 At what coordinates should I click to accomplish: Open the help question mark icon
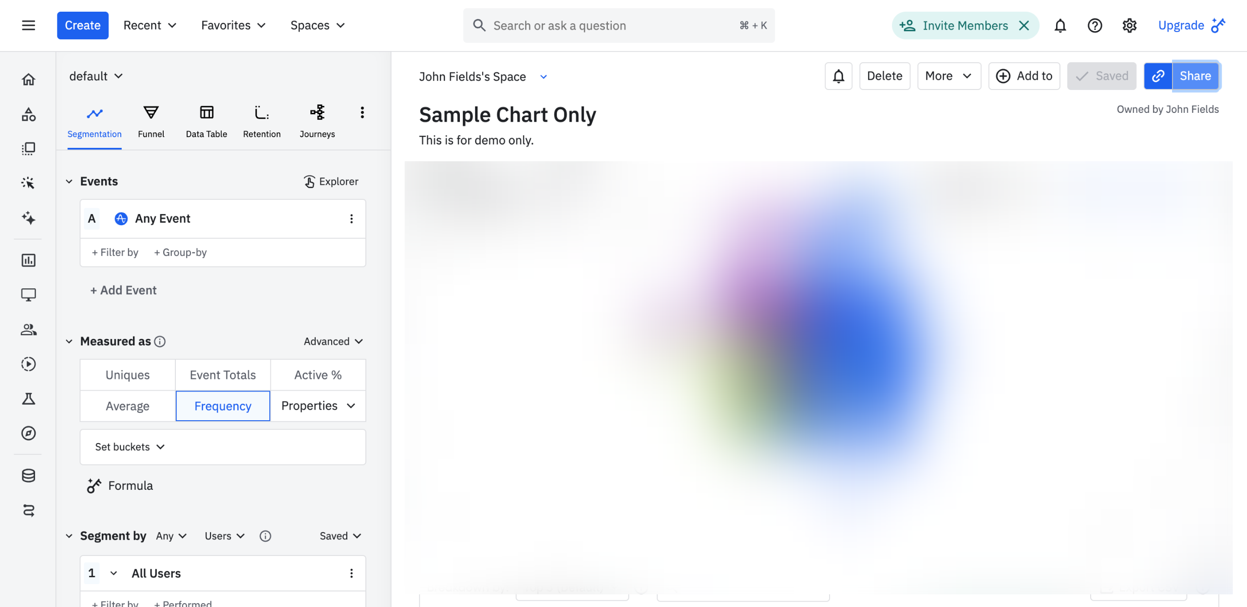(x=1095, y=25)
